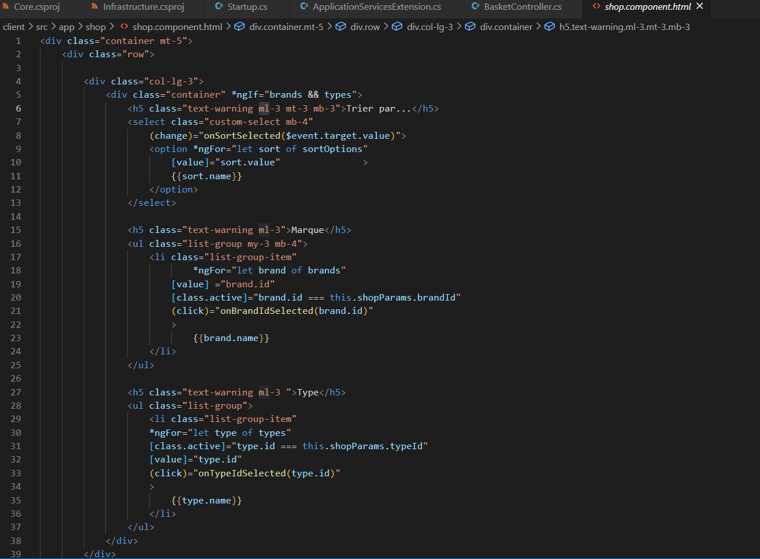Click the RSS icon on Infrastructure.csproj tab

pyautogui.click(x=95, y=7)
